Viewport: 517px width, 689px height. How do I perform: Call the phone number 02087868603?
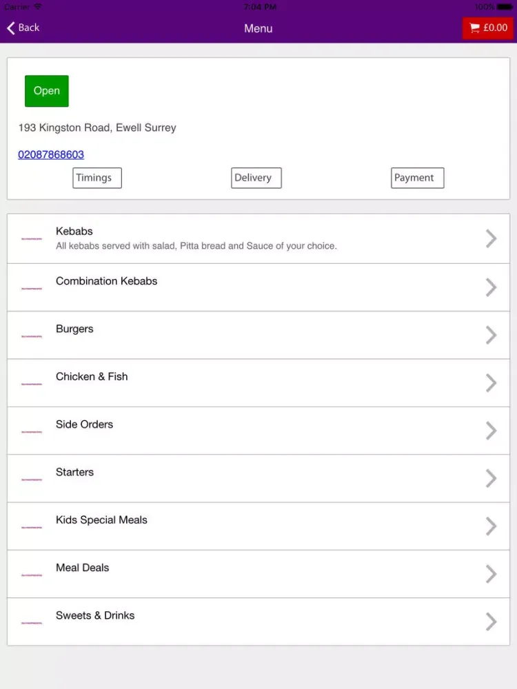51,154
